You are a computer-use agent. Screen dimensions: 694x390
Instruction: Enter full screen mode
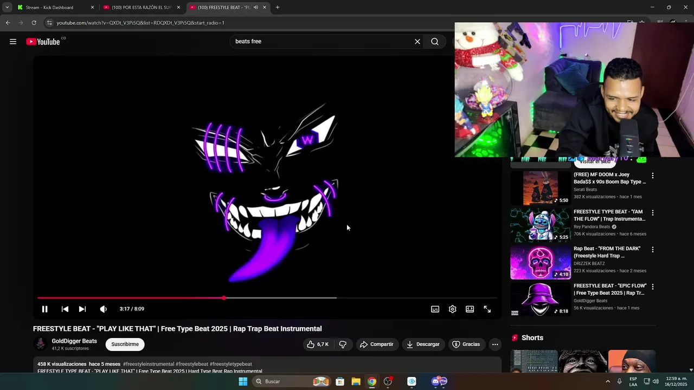click(x=487, y=309)
